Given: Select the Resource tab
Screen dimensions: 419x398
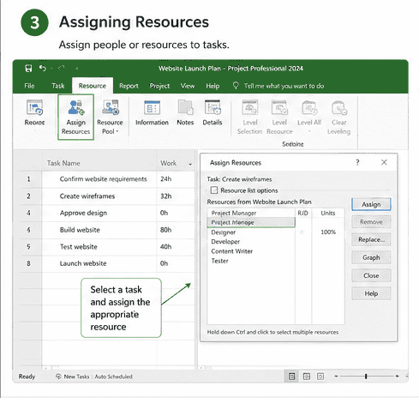Looking at the screenshot, I should click(93, 86).
